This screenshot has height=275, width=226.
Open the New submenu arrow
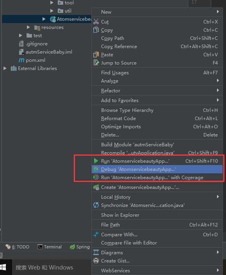(x=218, y=12)
